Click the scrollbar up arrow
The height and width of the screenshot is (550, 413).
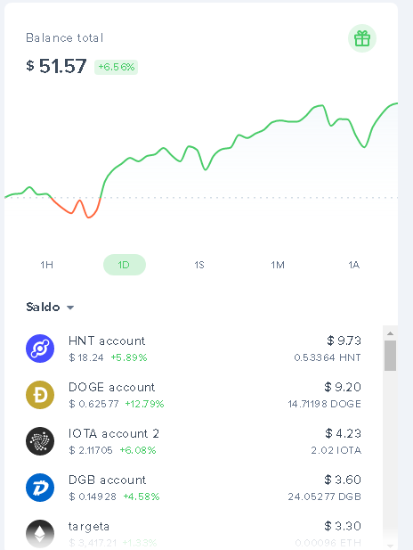[390, 333]
